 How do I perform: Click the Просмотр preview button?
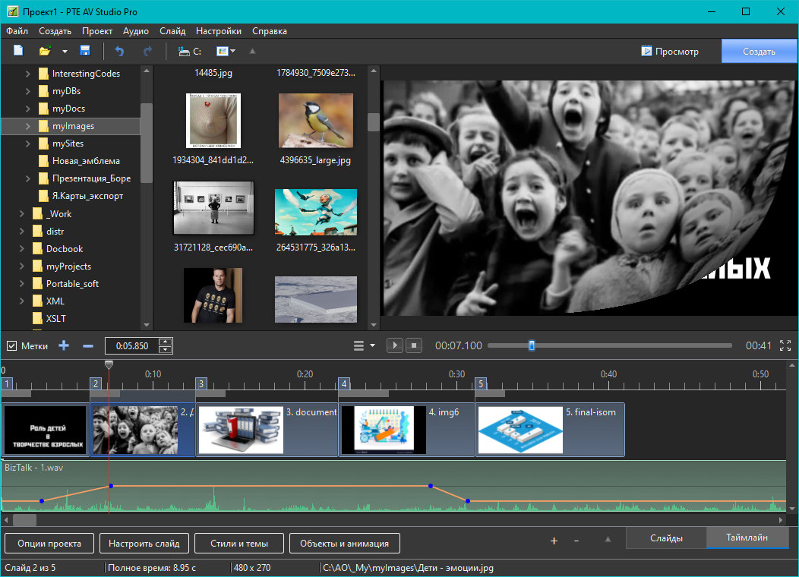click(x=670, y=52)
